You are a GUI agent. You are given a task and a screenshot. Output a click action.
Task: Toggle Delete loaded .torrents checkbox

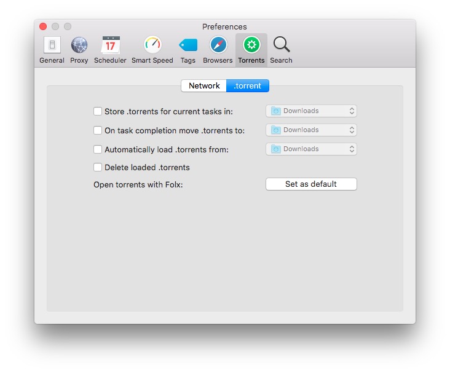98,167
